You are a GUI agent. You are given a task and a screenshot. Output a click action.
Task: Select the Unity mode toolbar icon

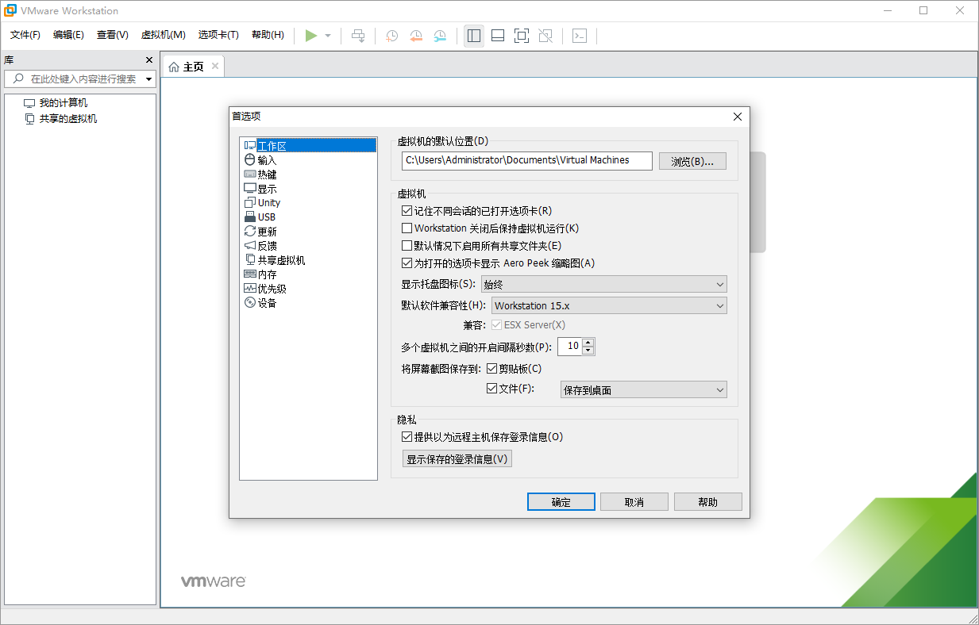(x=545, y=35)
